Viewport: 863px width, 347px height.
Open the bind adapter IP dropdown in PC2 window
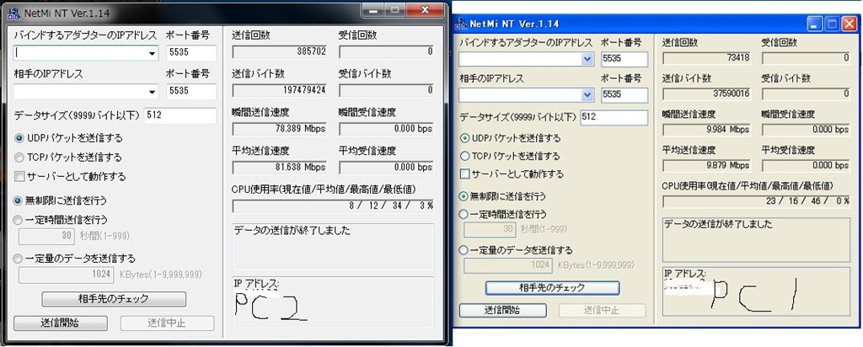click(x=152, y=53)
